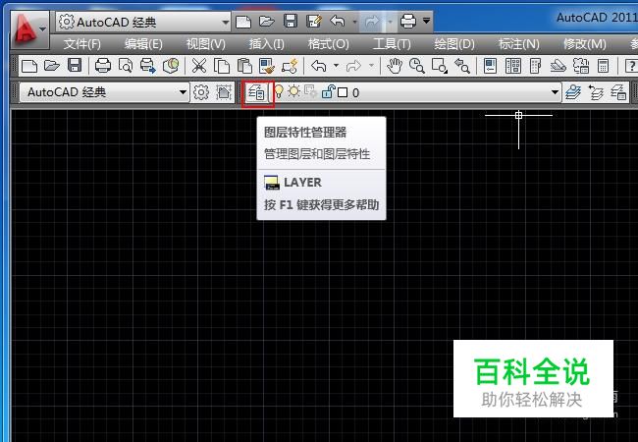This screenshot has height=442, width=638.
Task: Click Redo arrow in Standard toolbar
Action: pyautogui.click(x=353, y=66)
